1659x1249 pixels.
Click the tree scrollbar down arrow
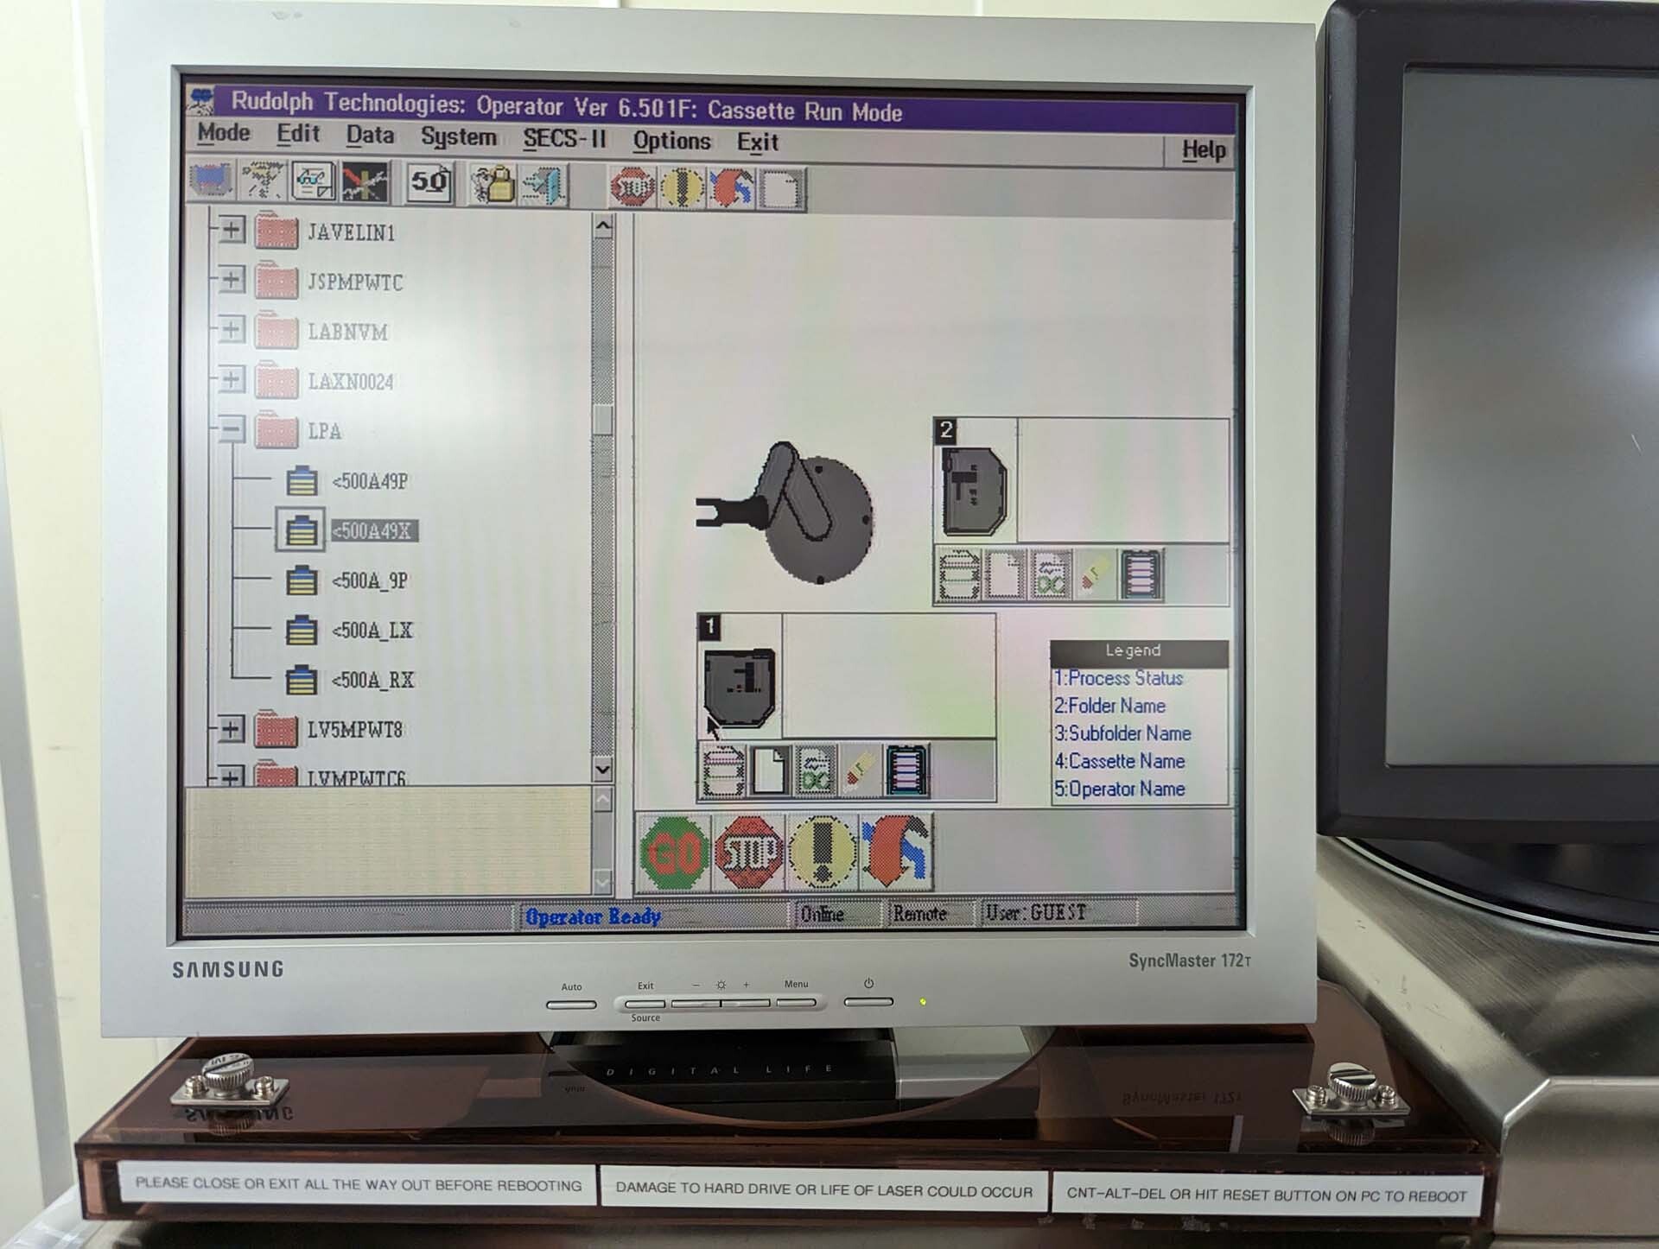pyautogui.click(x=603, y=768)
